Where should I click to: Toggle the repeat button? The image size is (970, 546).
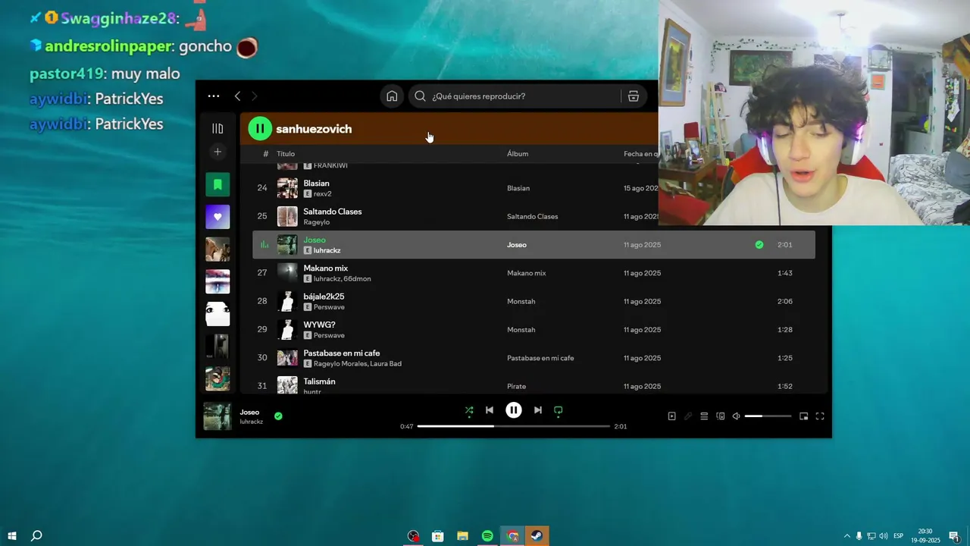click(x=559, y=410)
